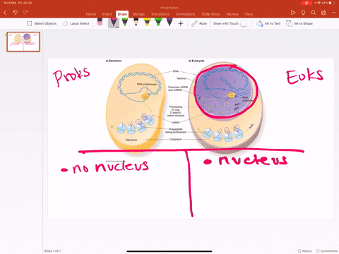Activate the Lasso Select tool
The height and width of the screenshot is (254, 339).
pyautogui.click(x=76, y=23)
